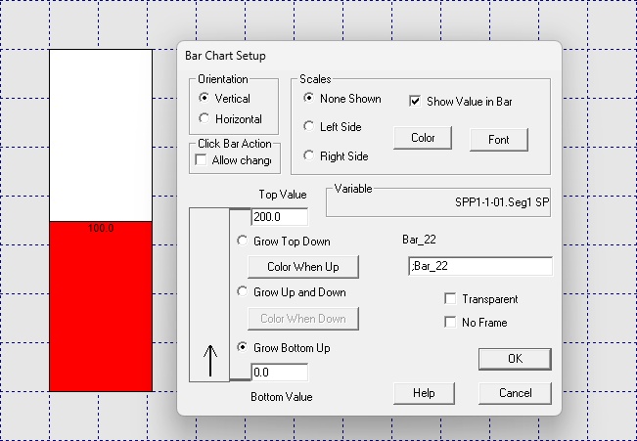Screen dimensions: 637x441
Task: Select Right Side scale option
Action: (309, 155)
